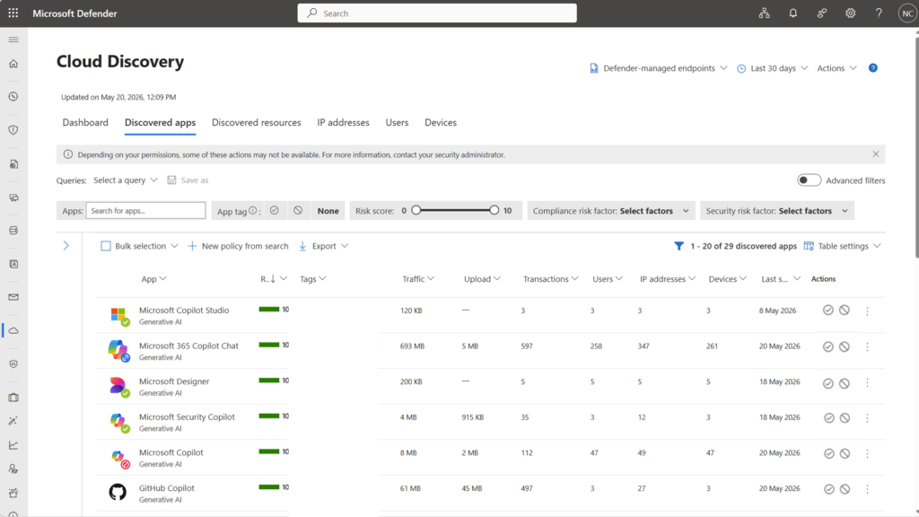Unsanction Microsoft Copilot Studio
919x517 pixels.
tap(844, 310)
